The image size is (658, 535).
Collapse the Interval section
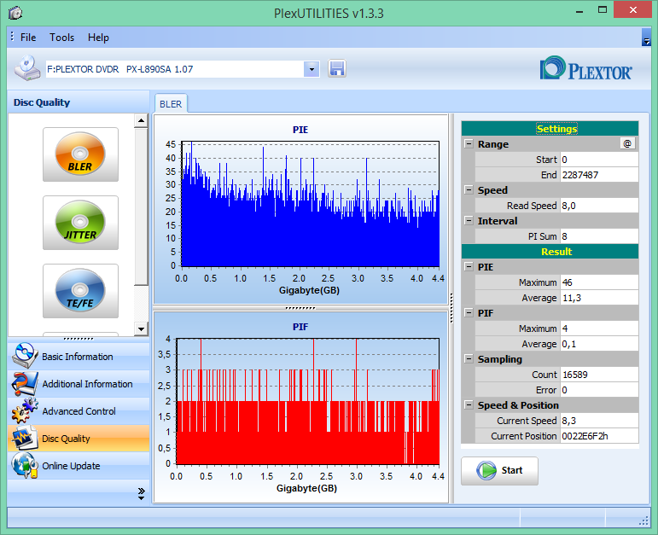point(469,220)
